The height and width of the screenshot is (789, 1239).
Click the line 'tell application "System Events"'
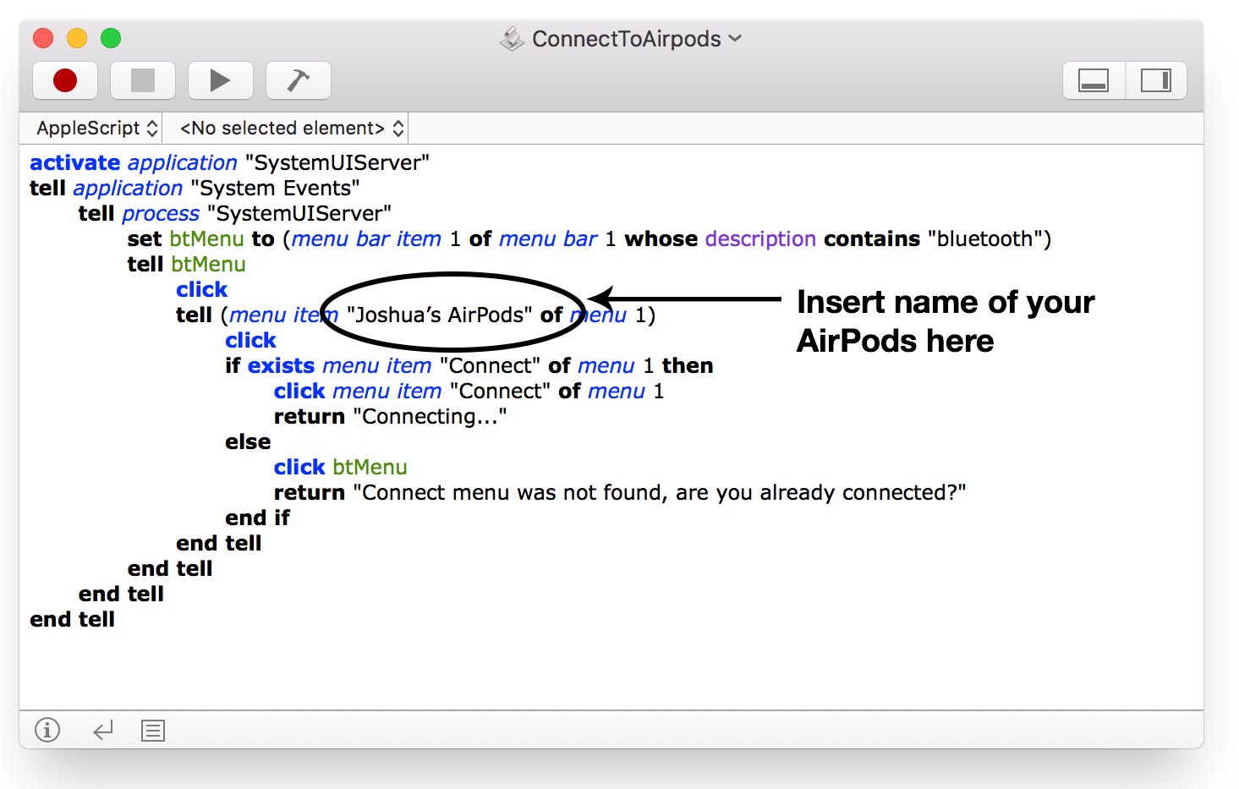click(195, 188)
